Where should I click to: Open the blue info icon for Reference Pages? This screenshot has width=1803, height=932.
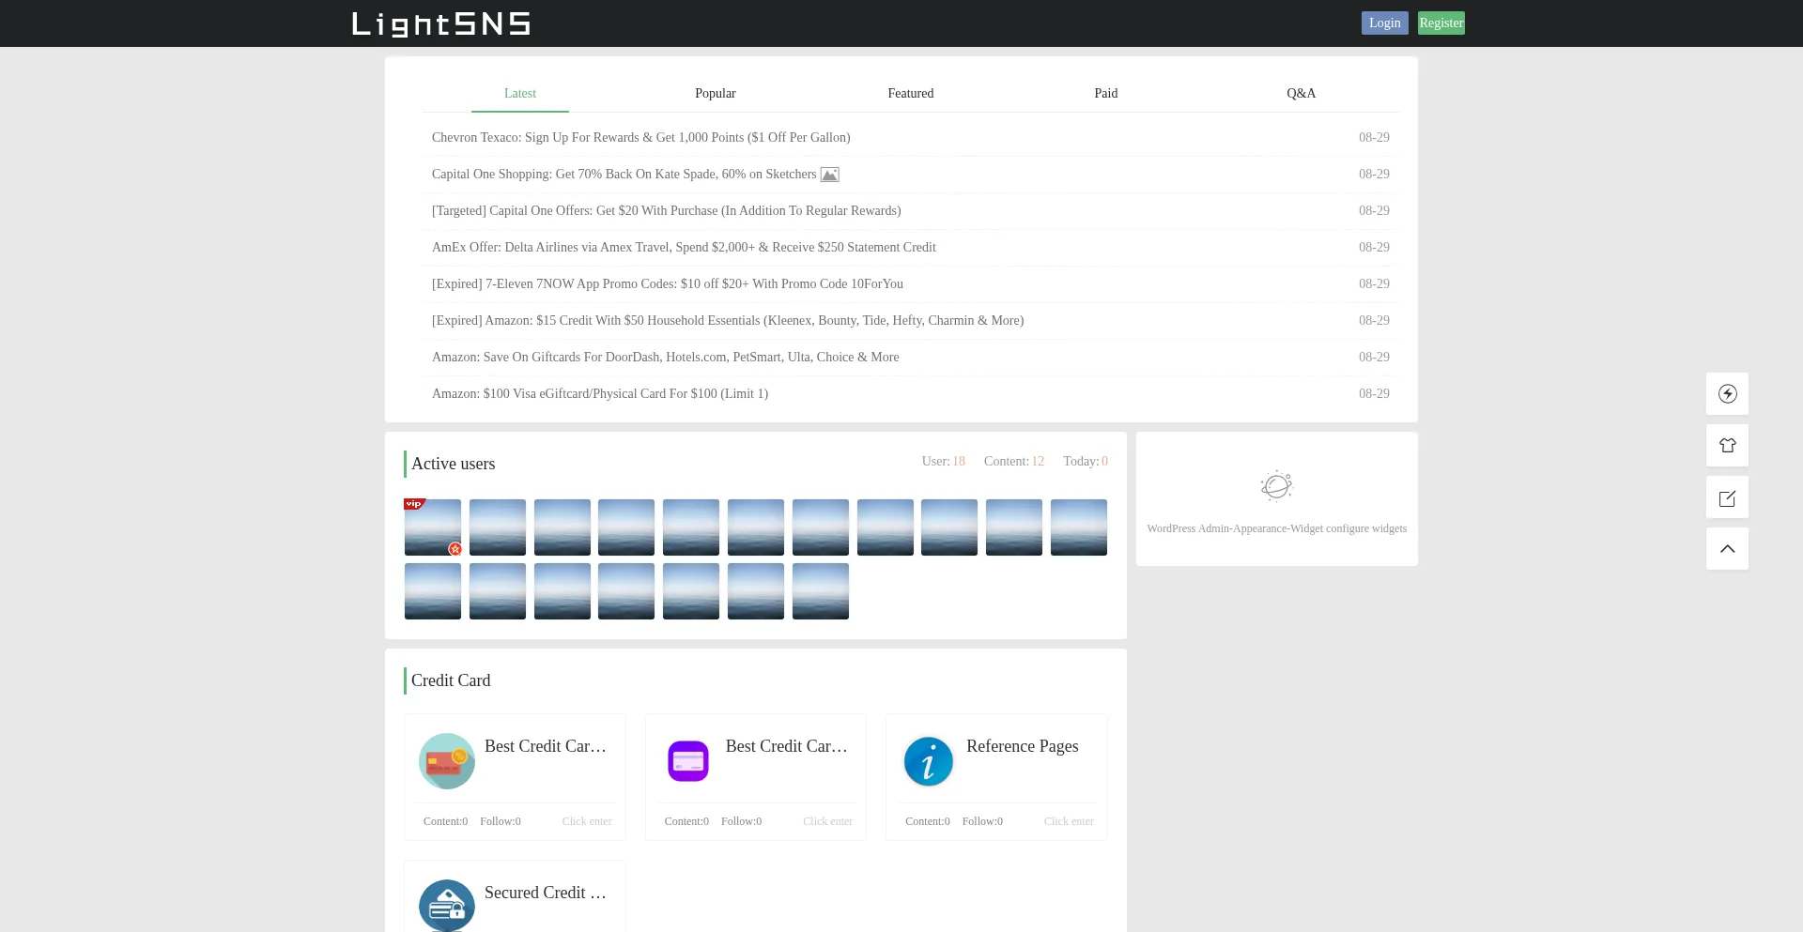pos(929,761)
